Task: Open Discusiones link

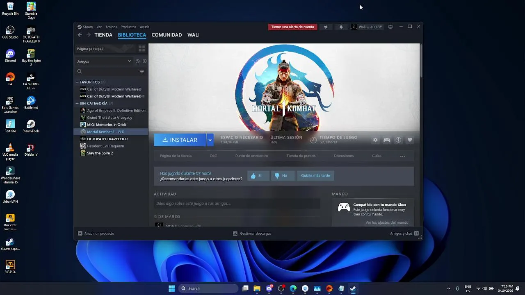Action: click(344, 156)
